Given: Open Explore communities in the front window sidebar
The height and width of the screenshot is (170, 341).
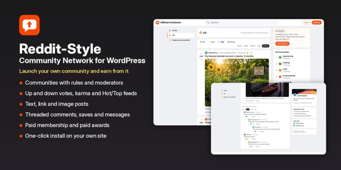Looking at the screenshot, I should [x=228, y=97].
